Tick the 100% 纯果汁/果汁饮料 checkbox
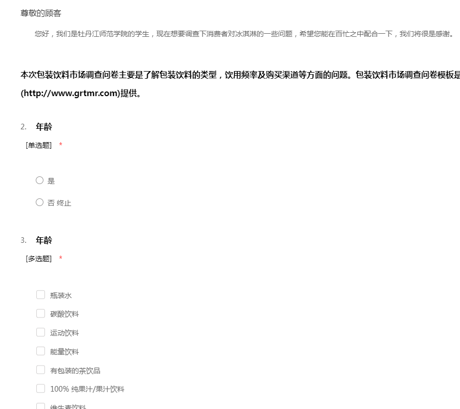460x409 pixels. pos(41,389)
